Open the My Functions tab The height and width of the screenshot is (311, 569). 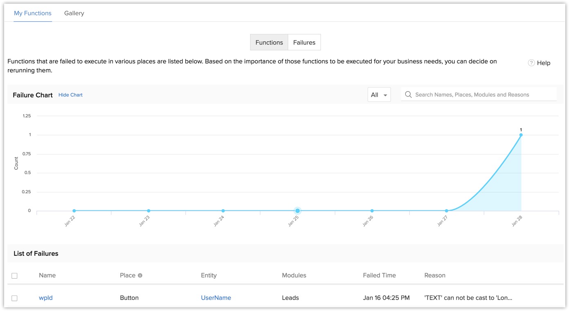[33, 13]
